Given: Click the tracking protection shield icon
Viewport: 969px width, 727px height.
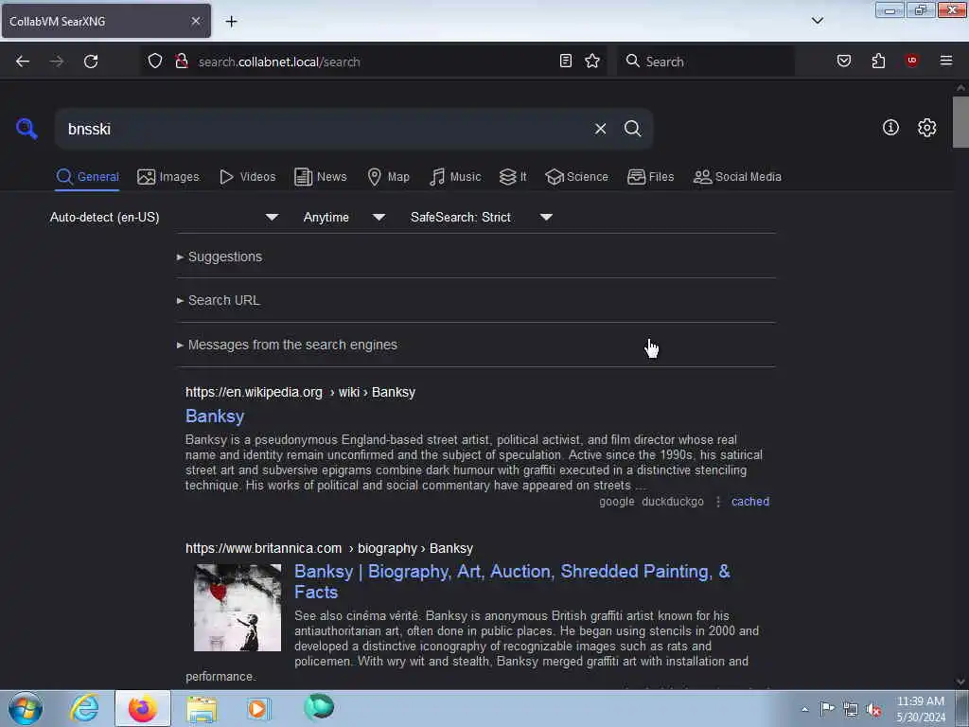Looking at the screenshot, I should (155, 61).
